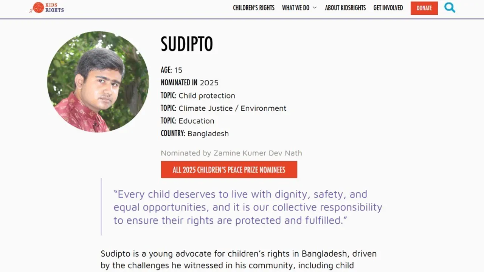484x272 pixels.
Task: Click the paragraph starting 'Sudipto is a young advocate'
Action: [238, 260]
